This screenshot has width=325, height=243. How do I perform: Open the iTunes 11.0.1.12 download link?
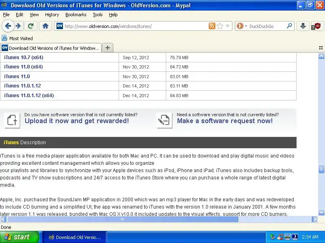pyautogui.click(x=22, y=86)
